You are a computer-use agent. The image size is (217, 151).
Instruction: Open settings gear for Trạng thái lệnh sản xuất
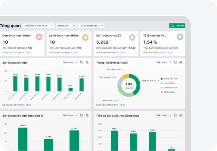pyautogui.click(x=181, y=62)
